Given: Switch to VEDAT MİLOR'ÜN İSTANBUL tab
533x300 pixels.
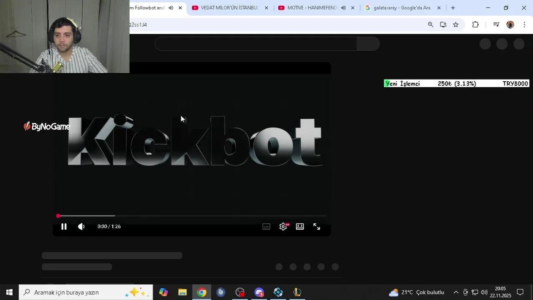Looking at the screenshot, I should (230, 8).
